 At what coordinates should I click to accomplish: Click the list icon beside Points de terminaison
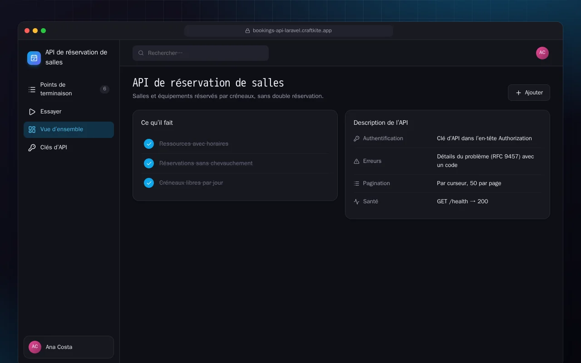(x=32, y=89)
